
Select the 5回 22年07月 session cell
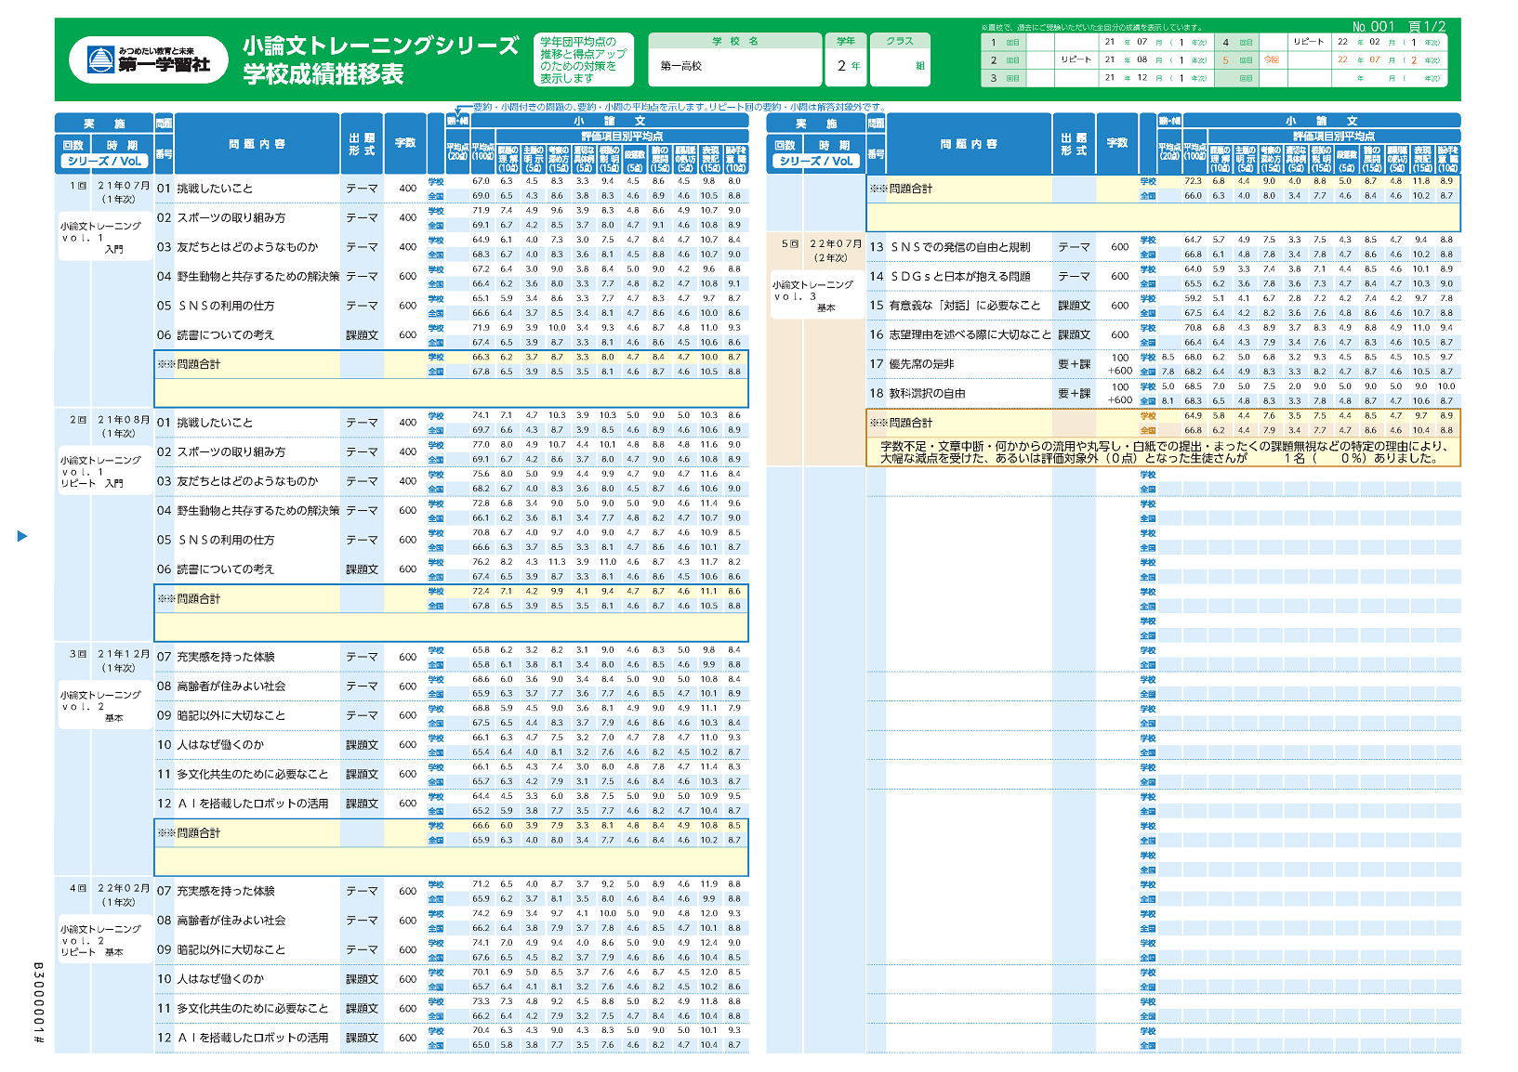click(822, 251)
